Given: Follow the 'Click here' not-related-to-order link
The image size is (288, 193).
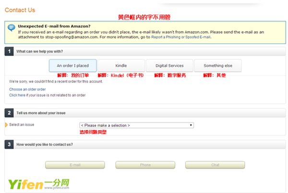Looking at the screenshot, I should 17,95.
